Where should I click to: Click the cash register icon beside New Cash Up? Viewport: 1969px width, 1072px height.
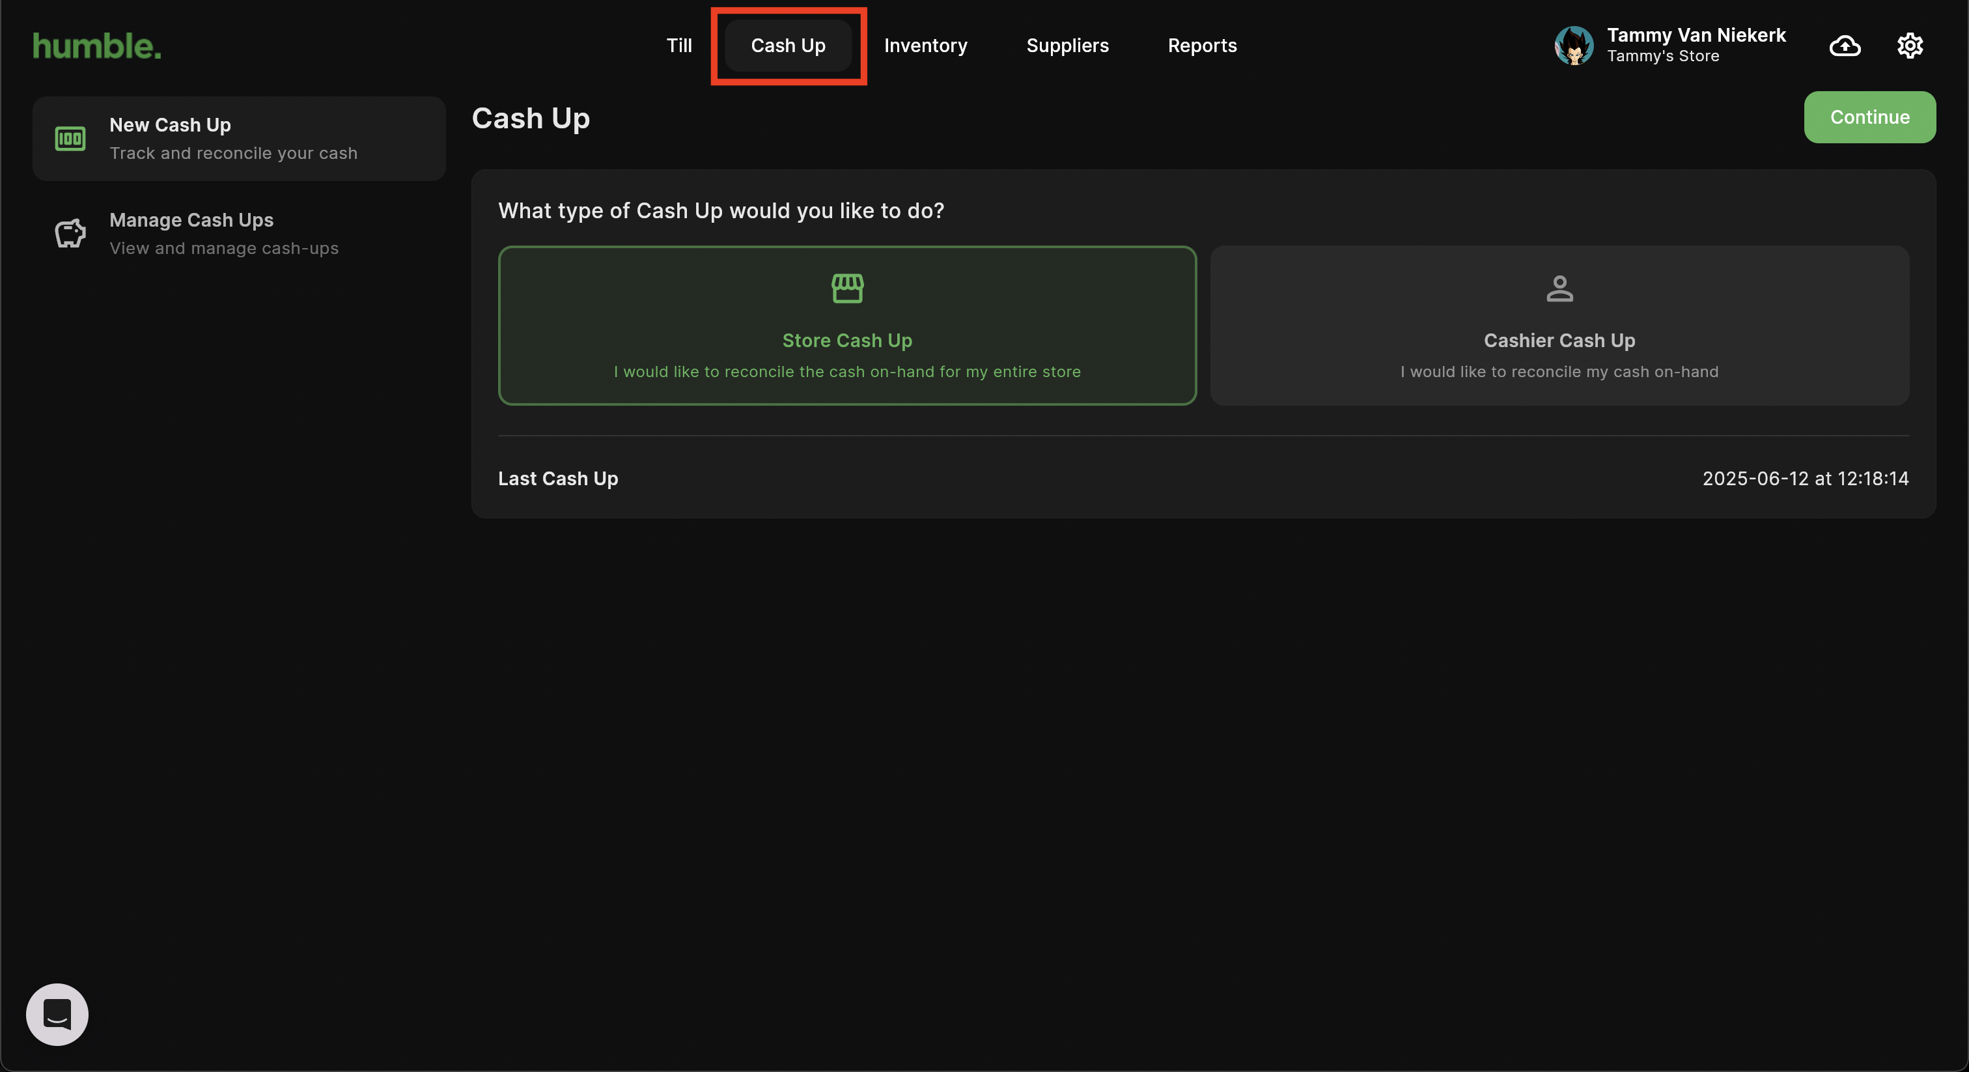click(x=70, y=139)
